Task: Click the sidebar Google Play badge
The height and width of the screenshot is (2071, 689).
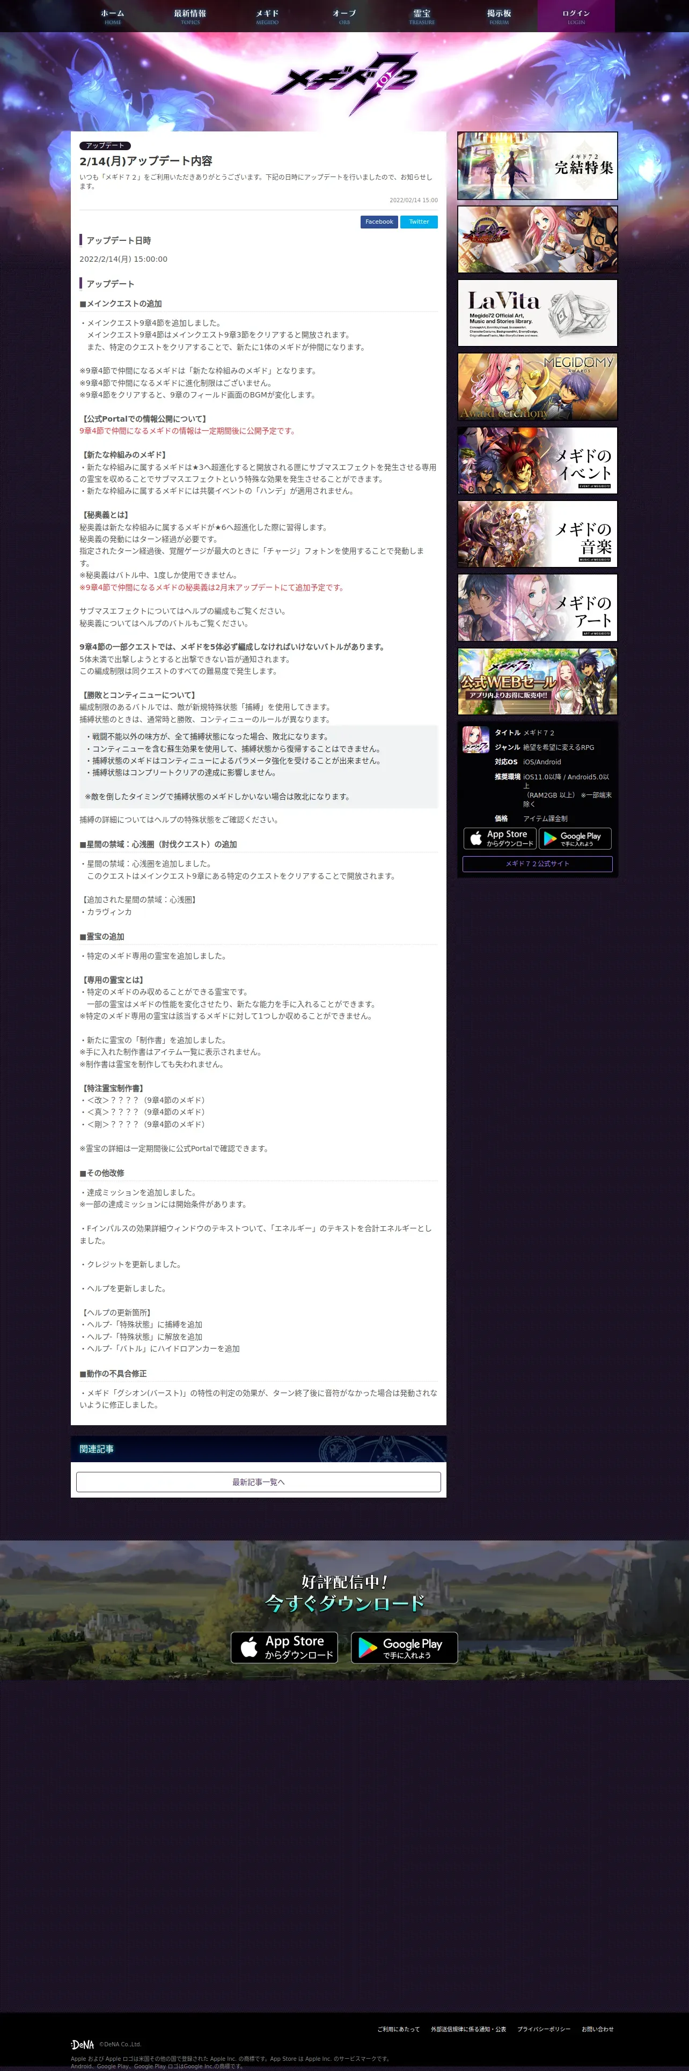Action: 575,838
